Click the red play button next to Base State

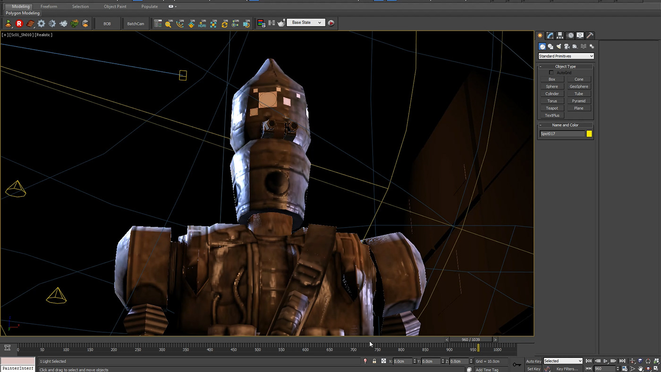coord(331,23)
